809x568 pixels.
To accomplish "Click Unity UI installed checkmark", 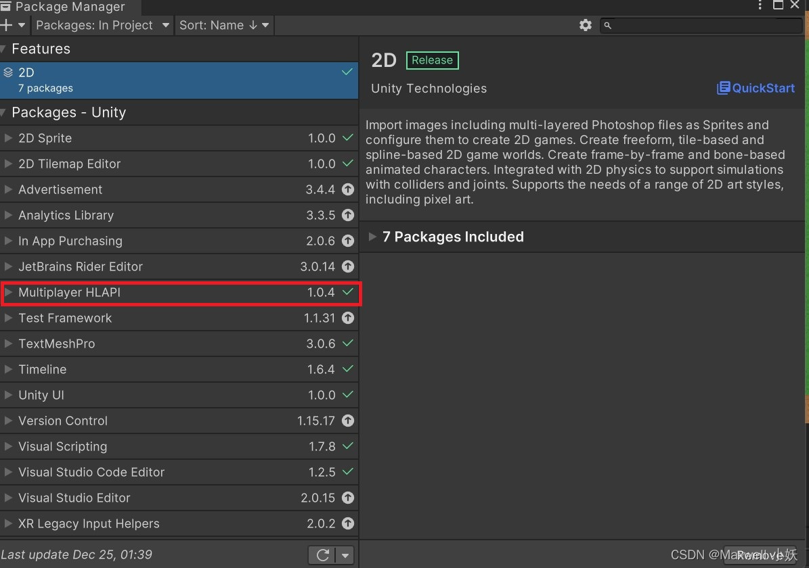I will pos(348,394).
